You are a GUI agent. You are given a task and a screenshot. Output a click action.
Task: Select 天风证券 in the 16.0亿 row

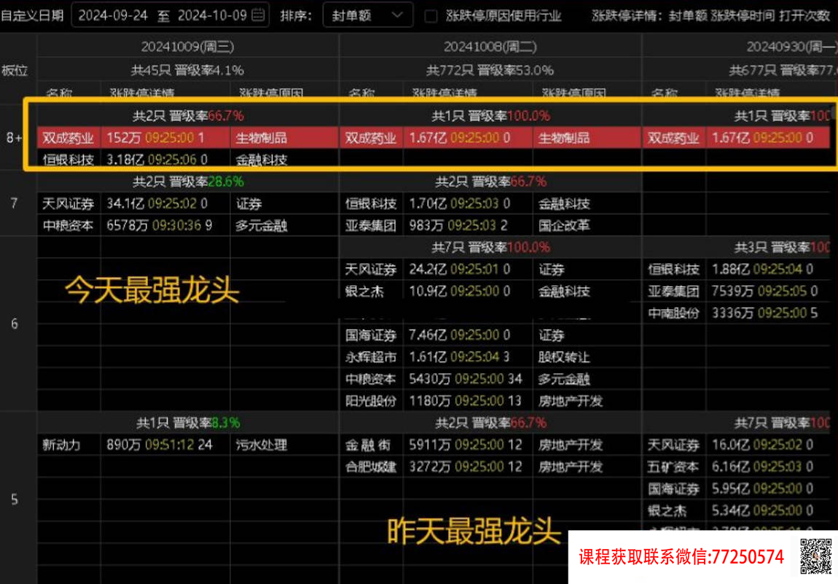pyautogui.click(x=673, y=445)
